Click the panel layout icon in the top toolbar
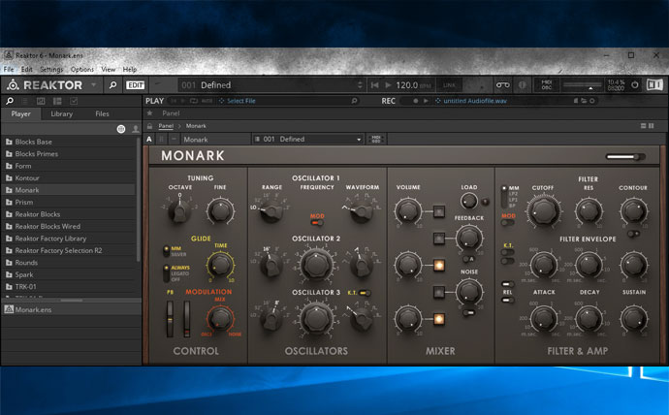Screen dimensions: 669x415 coord(654,85)
